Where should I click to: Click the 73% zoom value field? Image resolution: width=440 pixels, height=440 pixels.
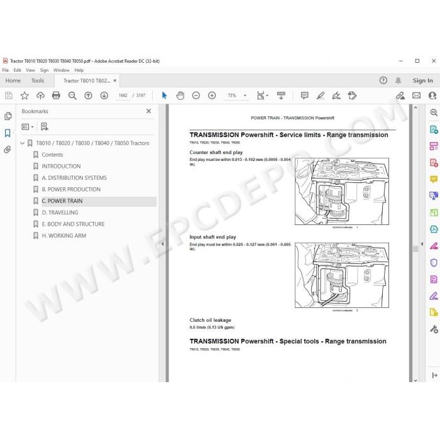232,96
